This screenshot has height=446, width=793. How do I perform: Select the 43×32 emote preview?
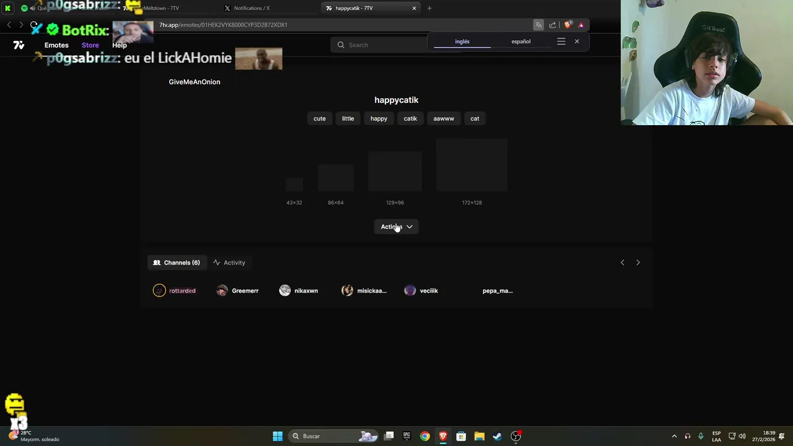(x=294, y=184)
